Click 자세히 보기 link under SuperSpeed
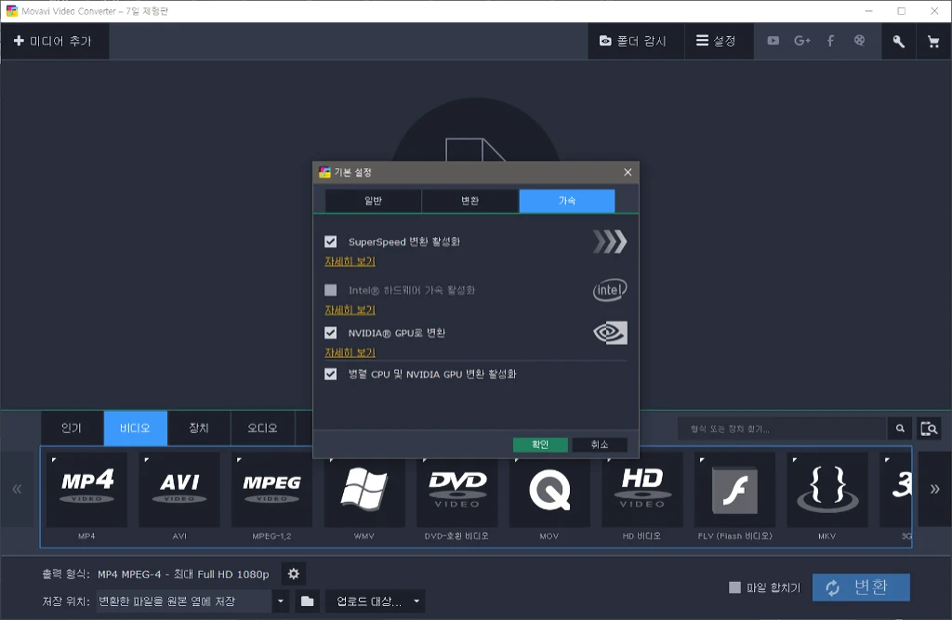952x620 pixels. click(x=350, y=262)
